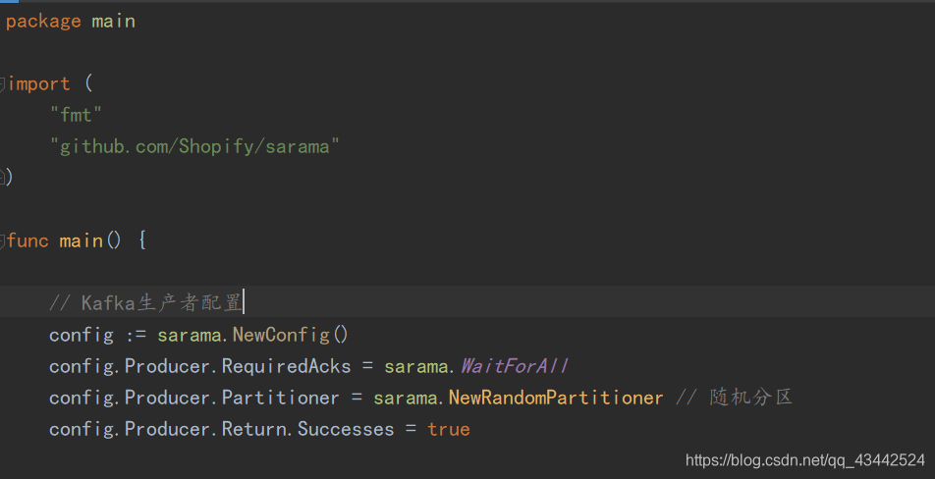Viewport: 935px width, 479px height.
Task: Click "config" on the NewConfig assignment line
Action: click(x=82, y=335)
